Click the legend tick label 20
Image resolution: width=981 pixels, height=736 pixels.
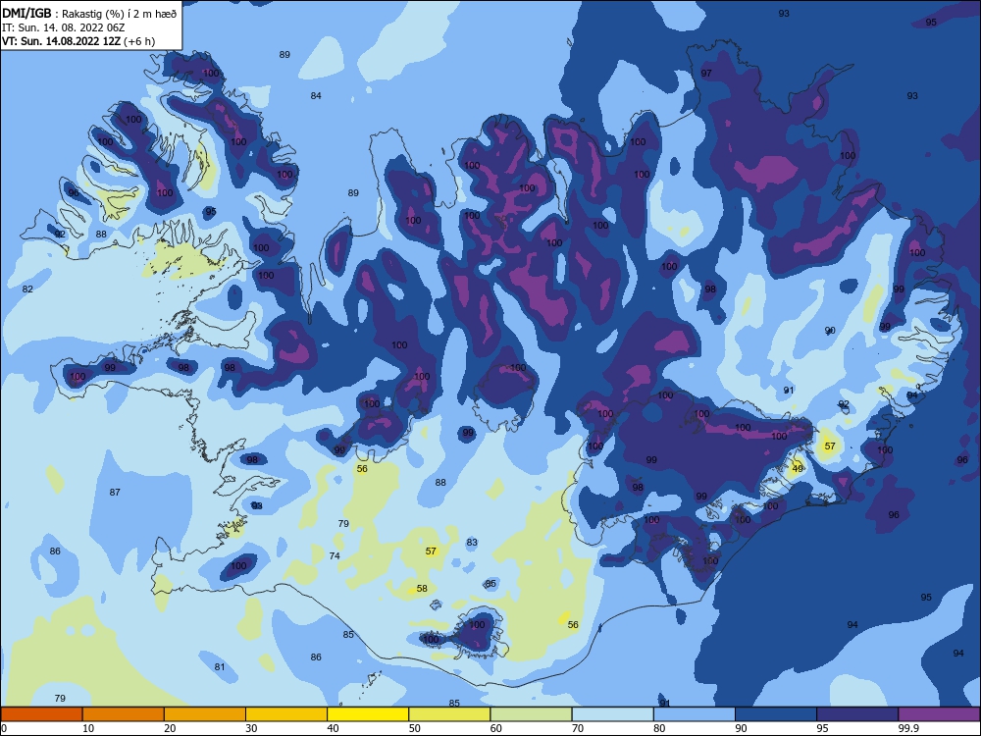pos(170,728)
